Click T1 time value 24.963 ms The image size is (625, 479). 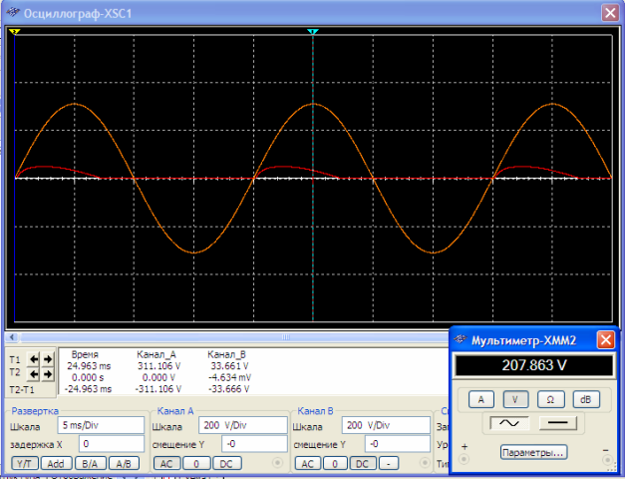click(x=89, y=366)
